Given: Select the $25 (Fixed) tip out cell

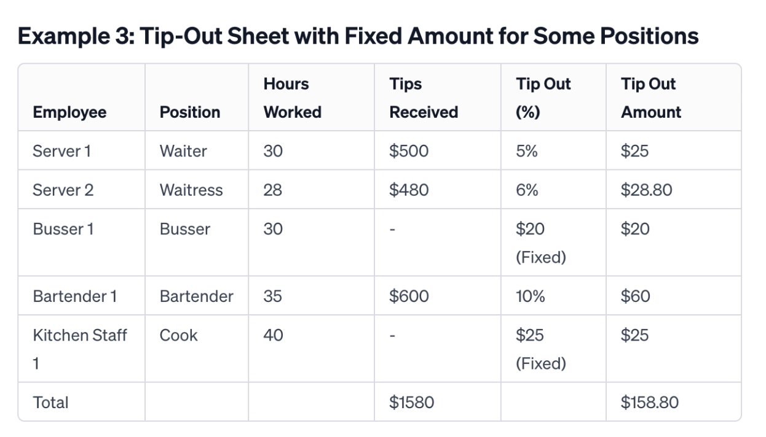Looking at the screenshot, I should click(541, 349).
